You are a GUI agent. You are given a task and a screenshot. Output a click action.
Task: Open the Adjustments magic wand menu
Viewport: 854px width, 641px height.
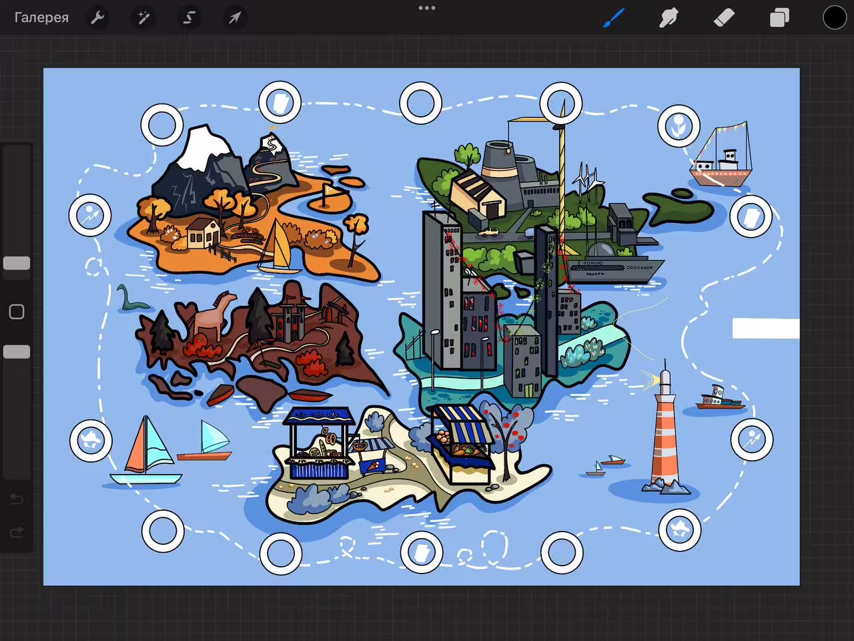[x=143, y=17]
